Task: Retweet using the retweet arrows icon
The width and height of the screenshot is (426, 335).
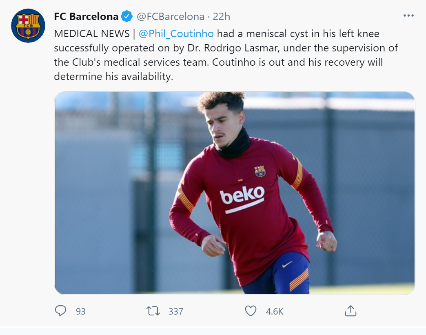Action: (153, 311)
